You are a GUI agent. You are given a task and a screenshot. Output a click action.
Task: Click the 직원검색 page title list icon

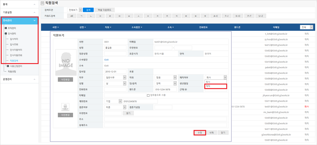[x=42, y=3]
